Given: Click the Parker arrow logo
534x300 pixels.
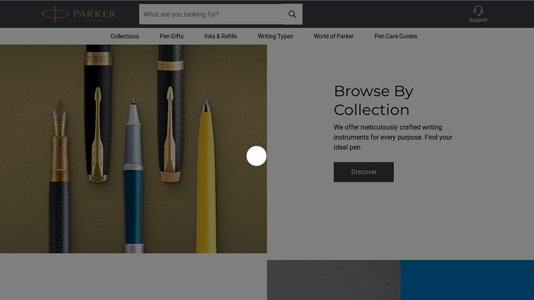Looking at the screenshot, I should tap(78, 14).
